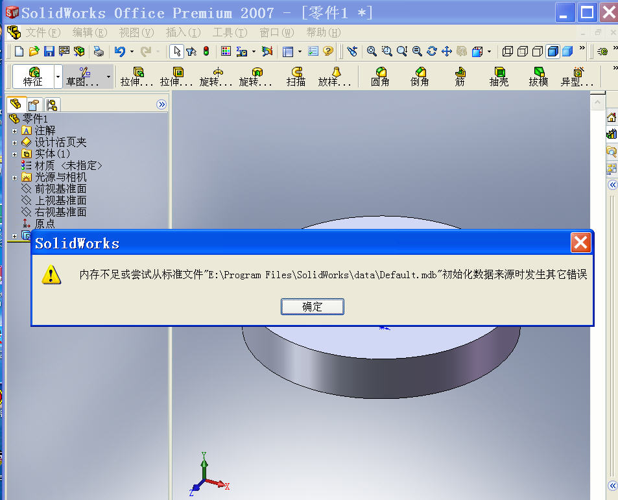Screen dimensions: 618x500
Task: Click the Zoom to Fit magnifier
Action: [x=372, y=51]
